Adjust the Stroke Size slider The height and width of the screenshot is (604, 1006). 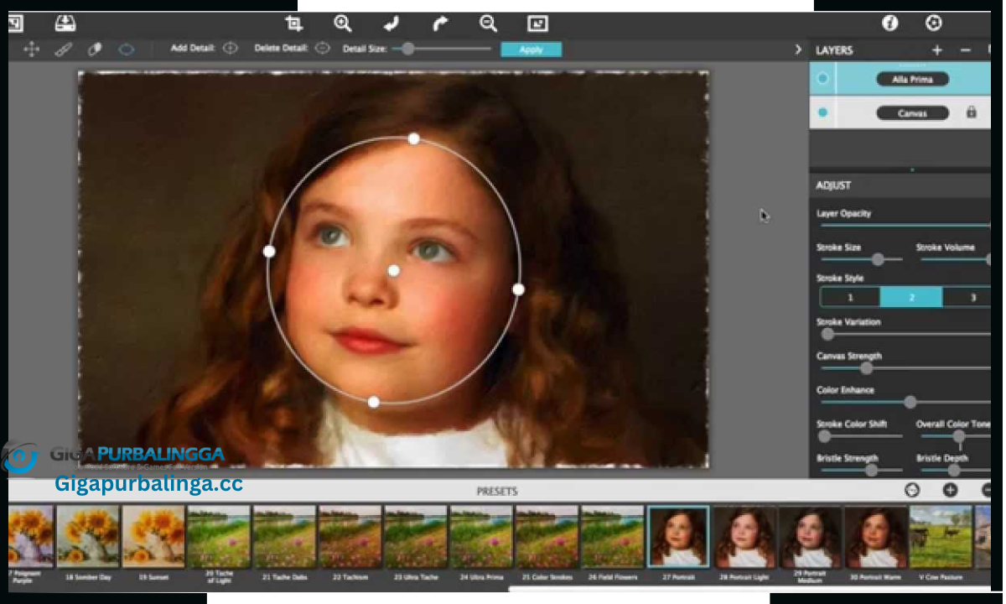[878, 260]
